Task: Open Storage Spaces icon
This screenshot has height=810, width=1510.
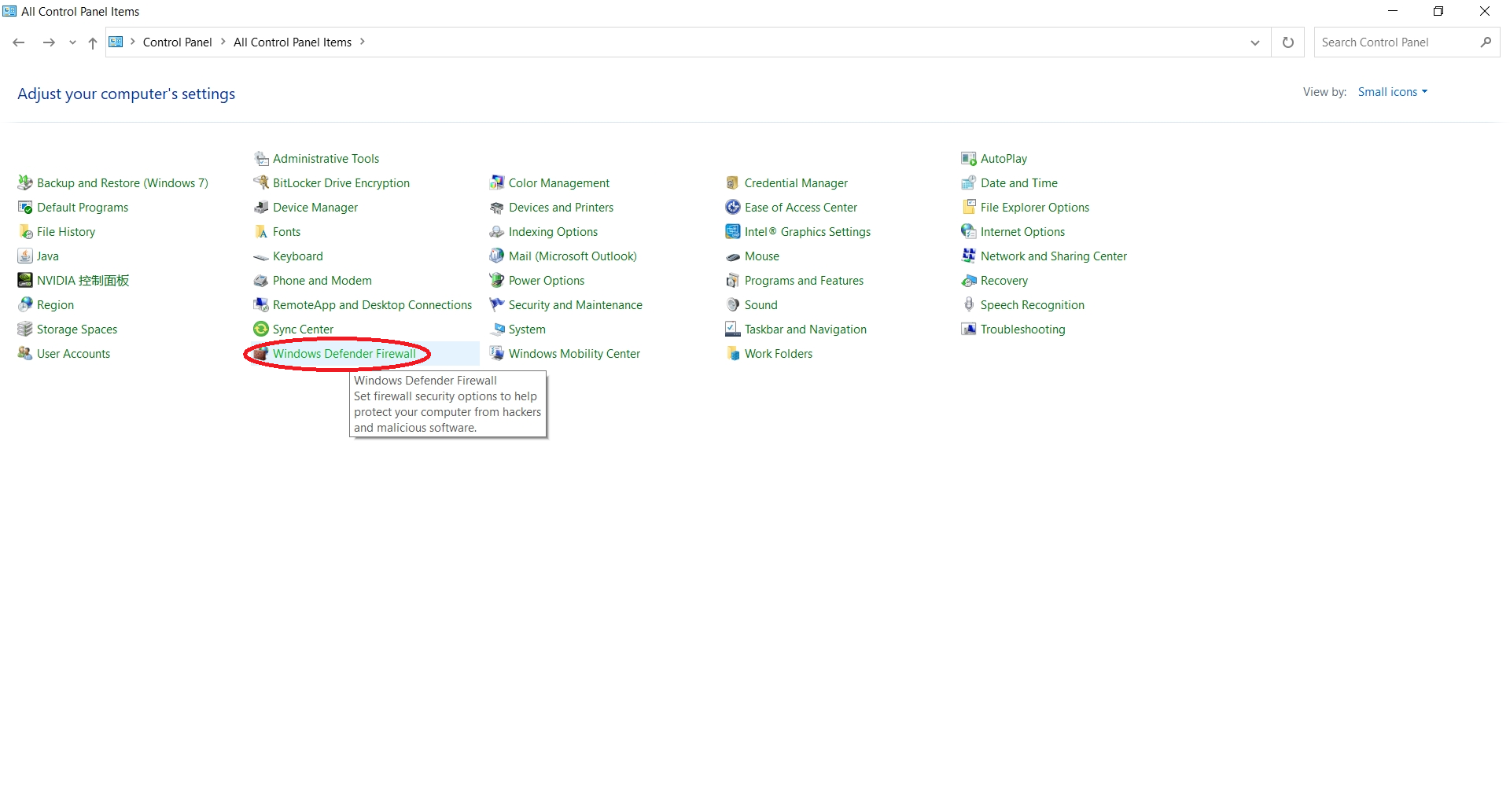Action: click(25, 330)
